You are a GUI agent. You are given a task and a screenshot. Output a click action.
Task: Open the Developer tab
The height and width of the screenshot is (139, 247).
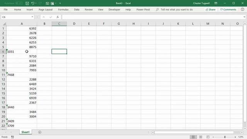pyautogui.click(x=114, y=9)
